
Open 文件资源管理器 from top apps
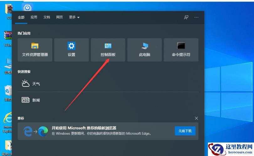coord(35,50)
